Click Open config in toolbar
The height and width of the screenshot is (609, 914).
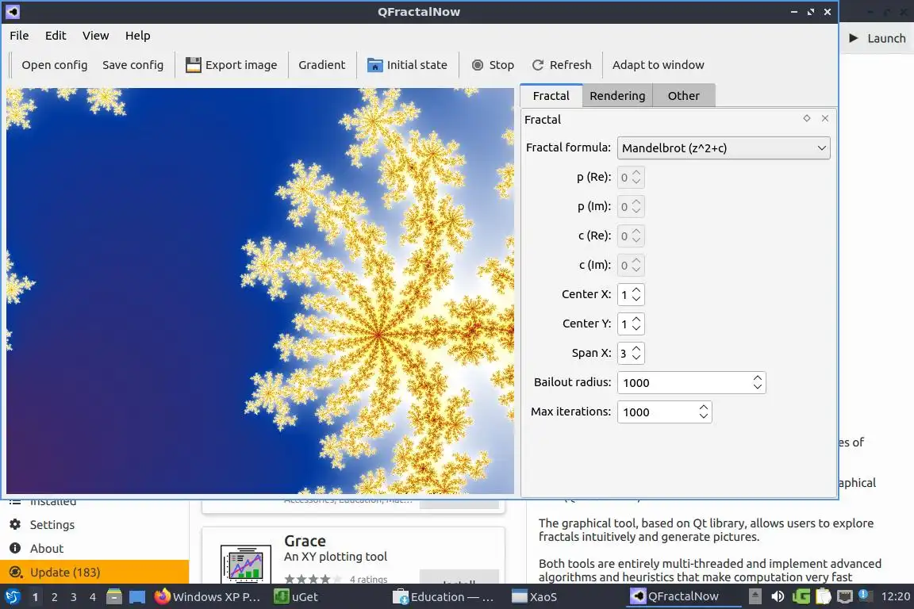point(54,65)
